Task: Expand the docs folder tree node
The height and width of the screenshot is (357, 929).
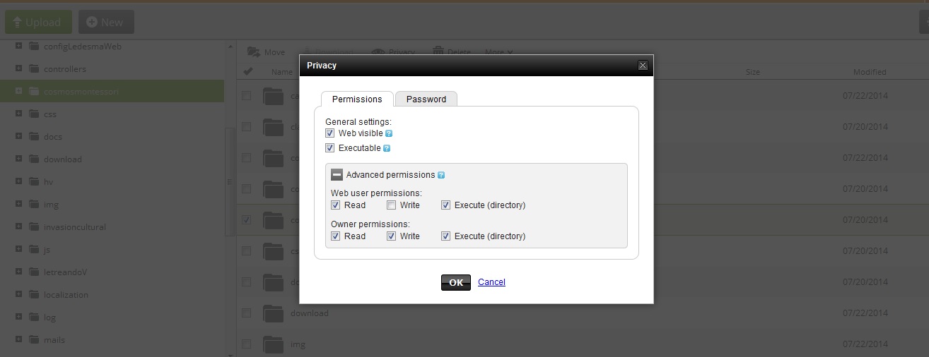Action: (18, 137)
